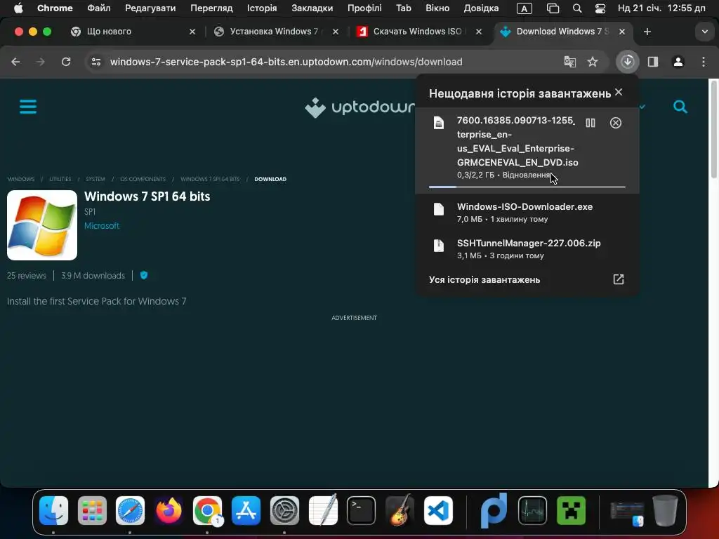Click the Chrome downloads toolbar icon
The height and width of the screenshot is (539, 719).
pos(627,62)
